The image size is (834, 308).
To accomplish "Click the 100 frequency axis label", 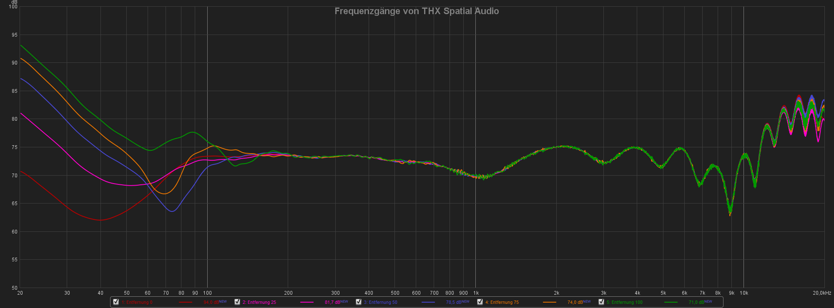I will point(207,293).
